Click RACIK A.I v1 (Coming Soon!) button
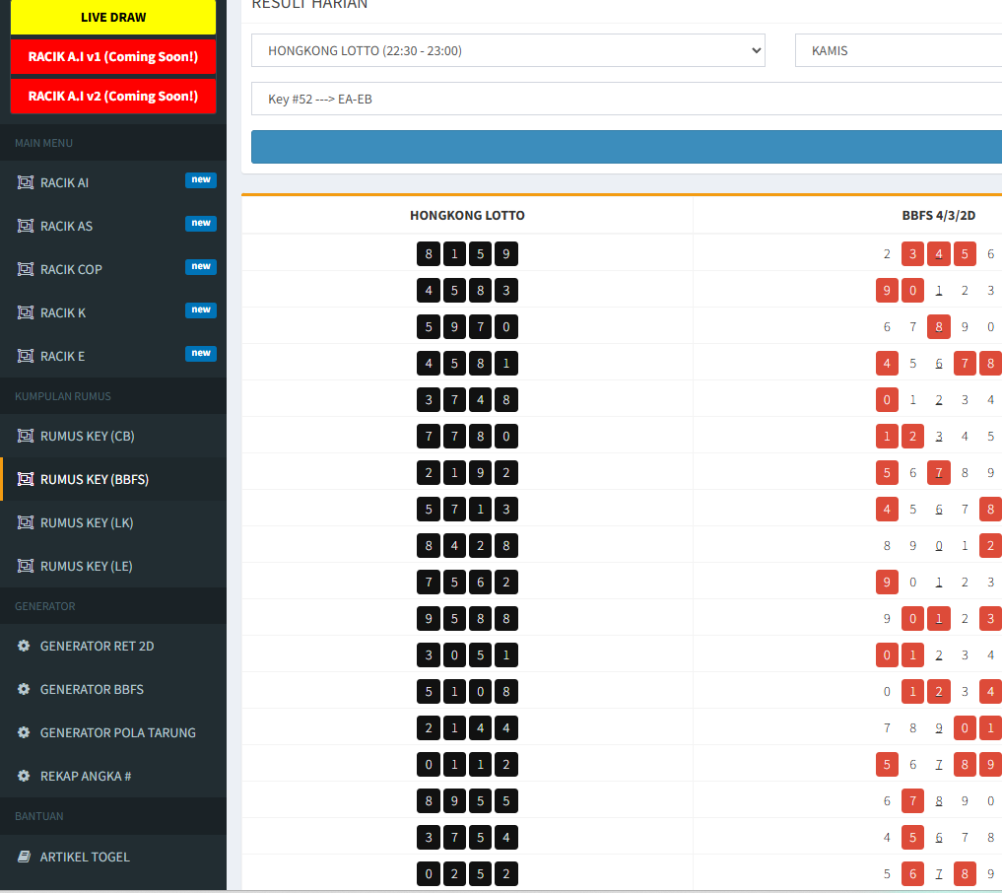 click(113, 57)
